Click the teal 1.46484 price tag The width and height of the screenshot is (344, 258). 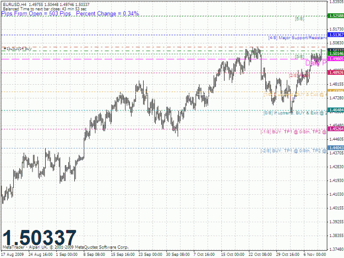pyautogui.click(x=336, y=110)
